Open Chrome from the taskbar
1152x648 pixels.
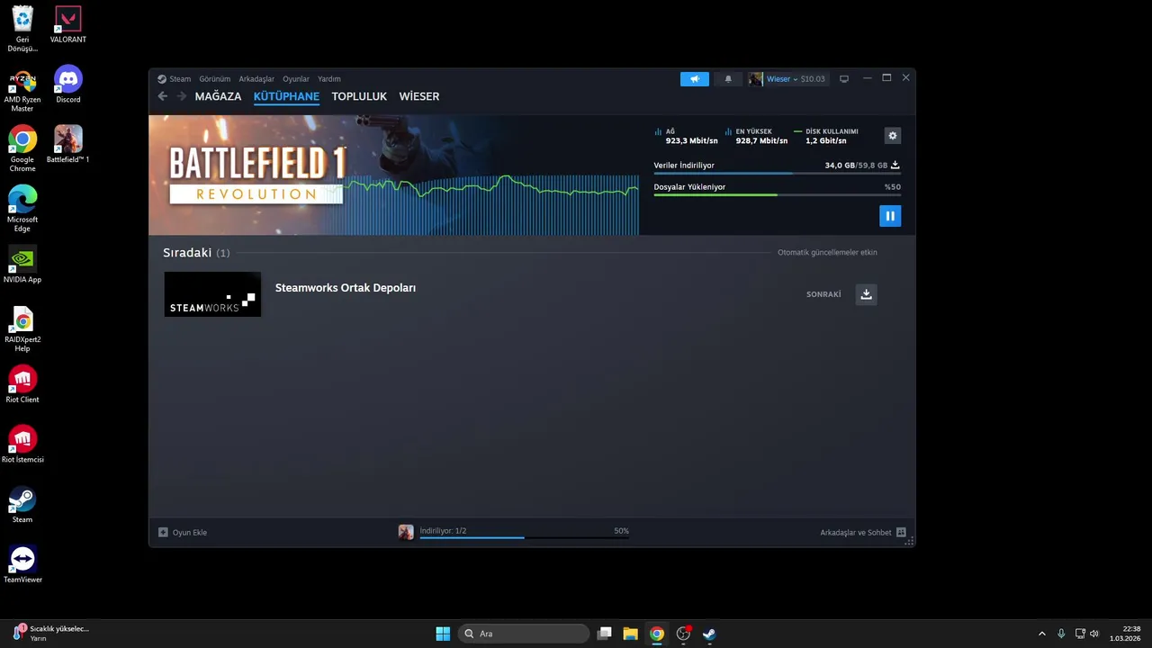point(657,634)
